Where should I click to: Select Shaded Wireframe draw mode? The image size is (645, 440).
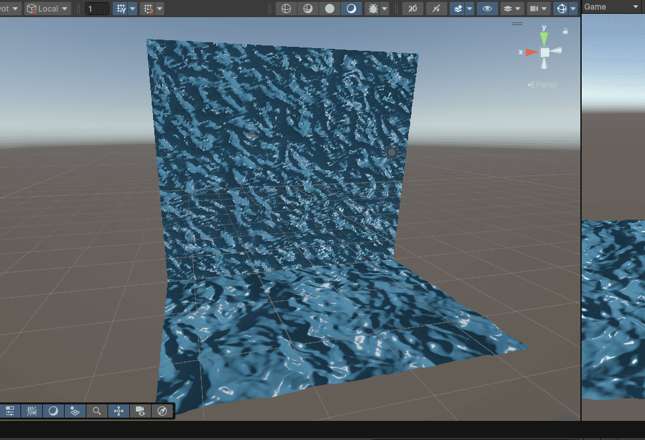click(x=308, y=9)
